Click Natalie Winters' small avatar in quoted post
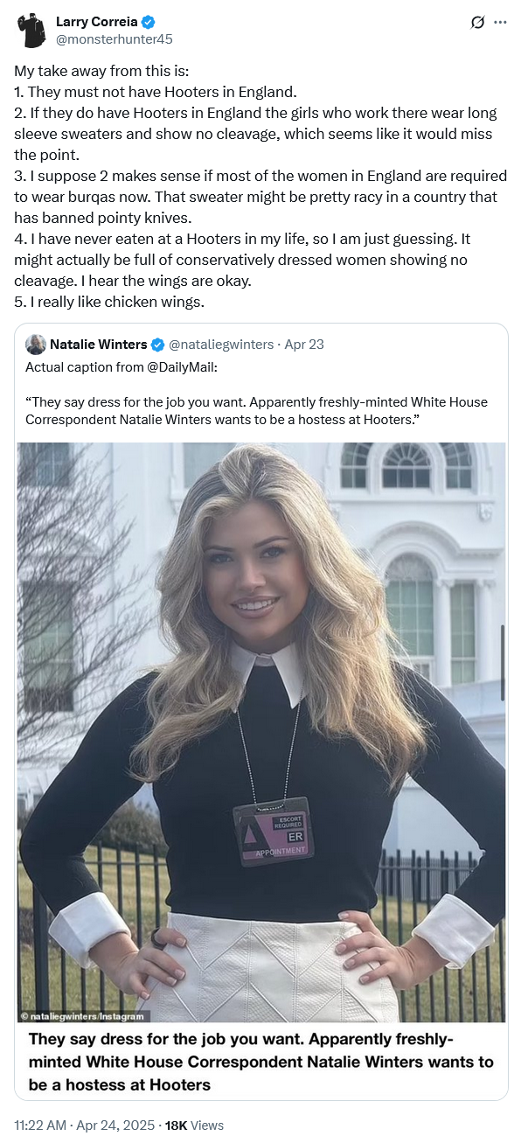This screenshot has height=1143, width=521. pyautogui.click(x=36, y=344)
